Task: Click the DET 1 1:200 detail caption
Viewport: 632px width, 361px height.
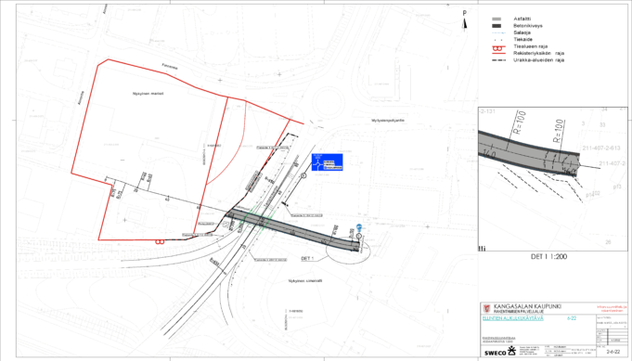Action: pos(548,257)
